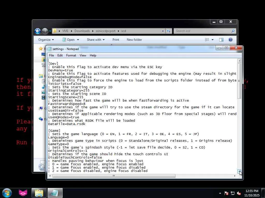Expand the arrow after Downloads breadcrumb
Viewport: 265px width, 198px height.
[x=93, y=31]
